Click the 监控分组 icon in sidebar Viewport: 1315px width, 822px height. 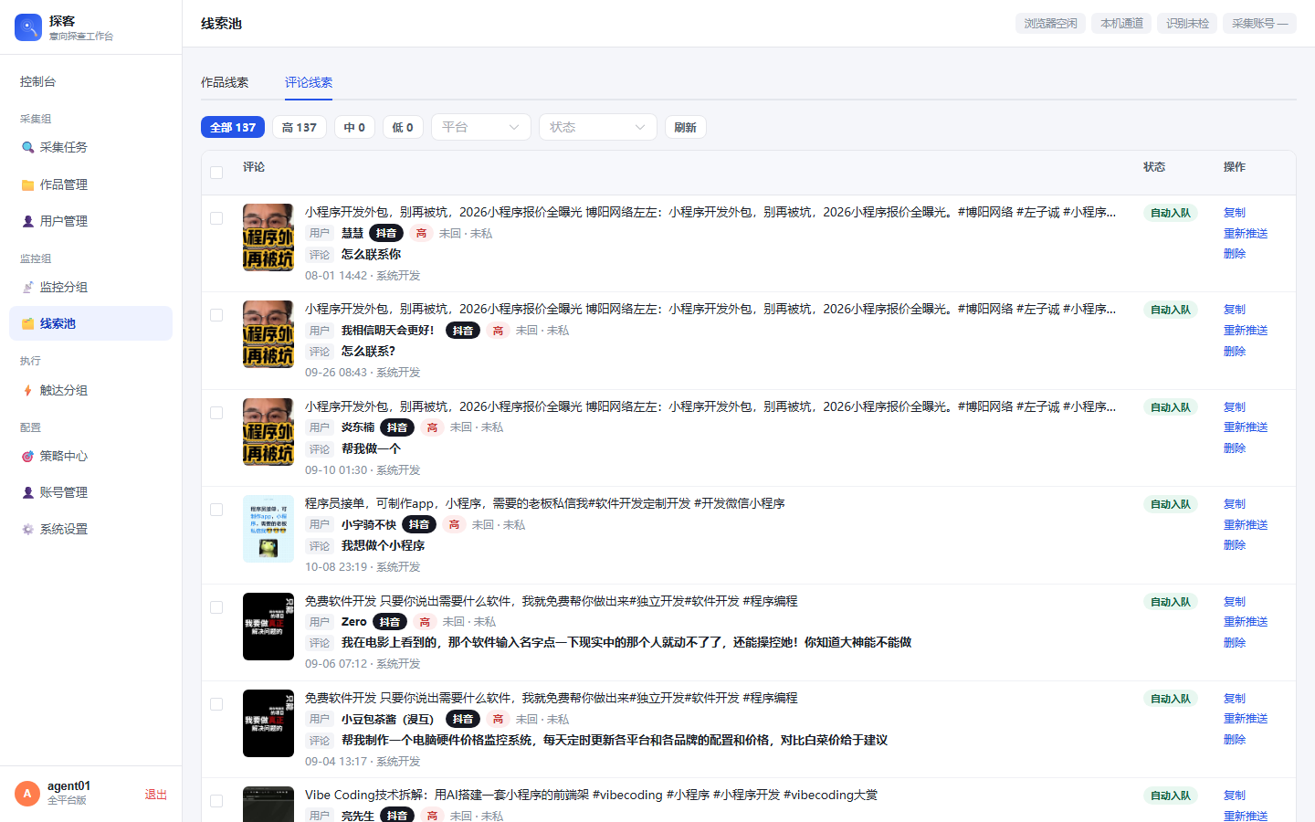coord(27,287)
